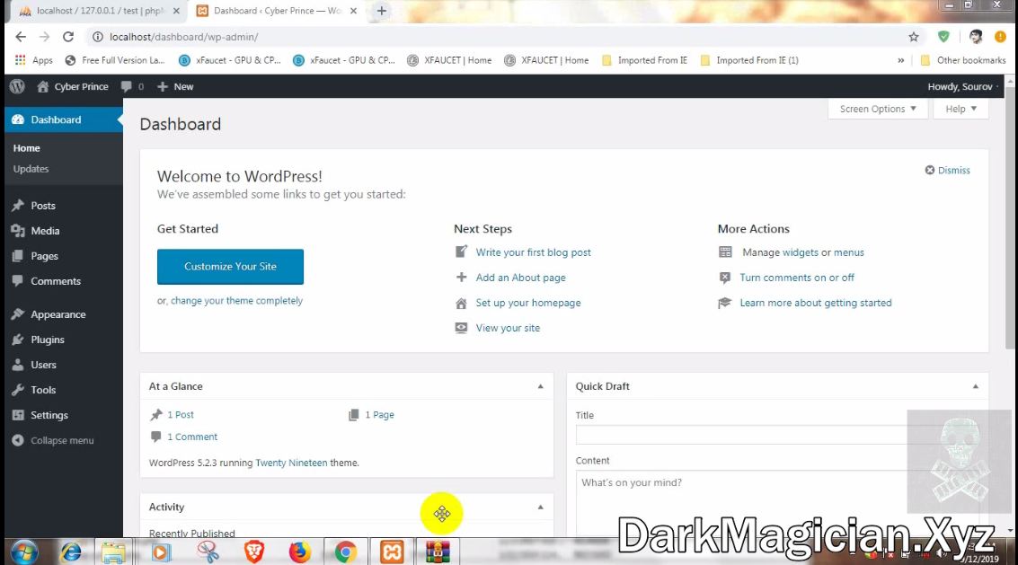Open the WordPress logo menu in admin bar
This screenshot has width=1018, height=565.
pos(17,86)
